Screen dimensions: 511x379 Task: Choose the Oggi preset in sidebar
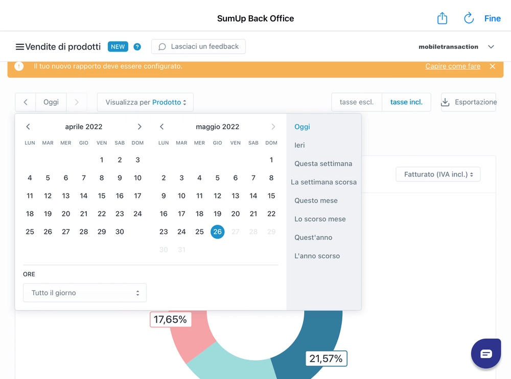click(x=302, y=127)
